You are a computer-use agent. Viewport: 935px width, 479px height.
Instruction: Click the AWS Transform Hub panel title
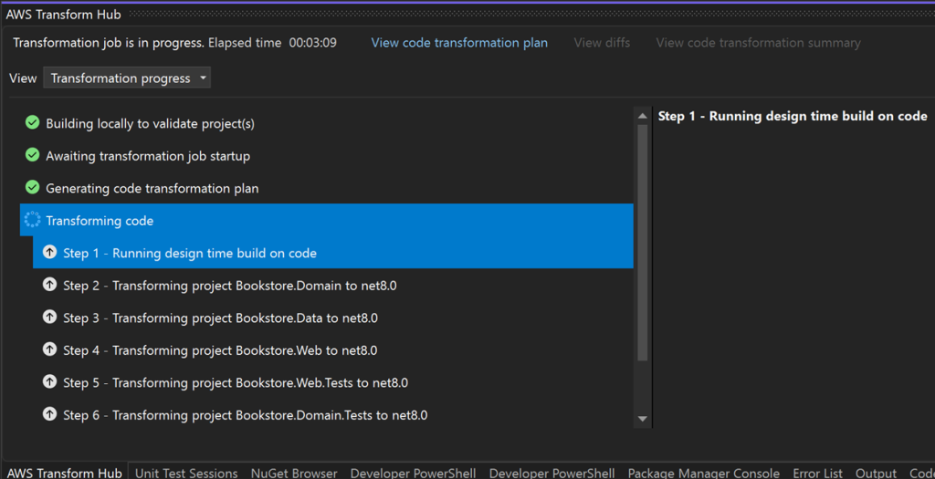65,15
